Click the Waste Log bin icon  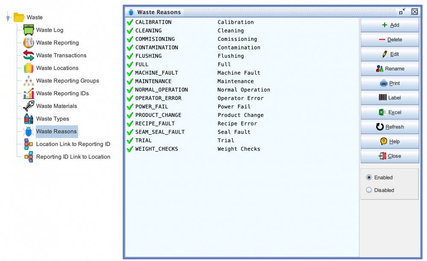point(29,30)
